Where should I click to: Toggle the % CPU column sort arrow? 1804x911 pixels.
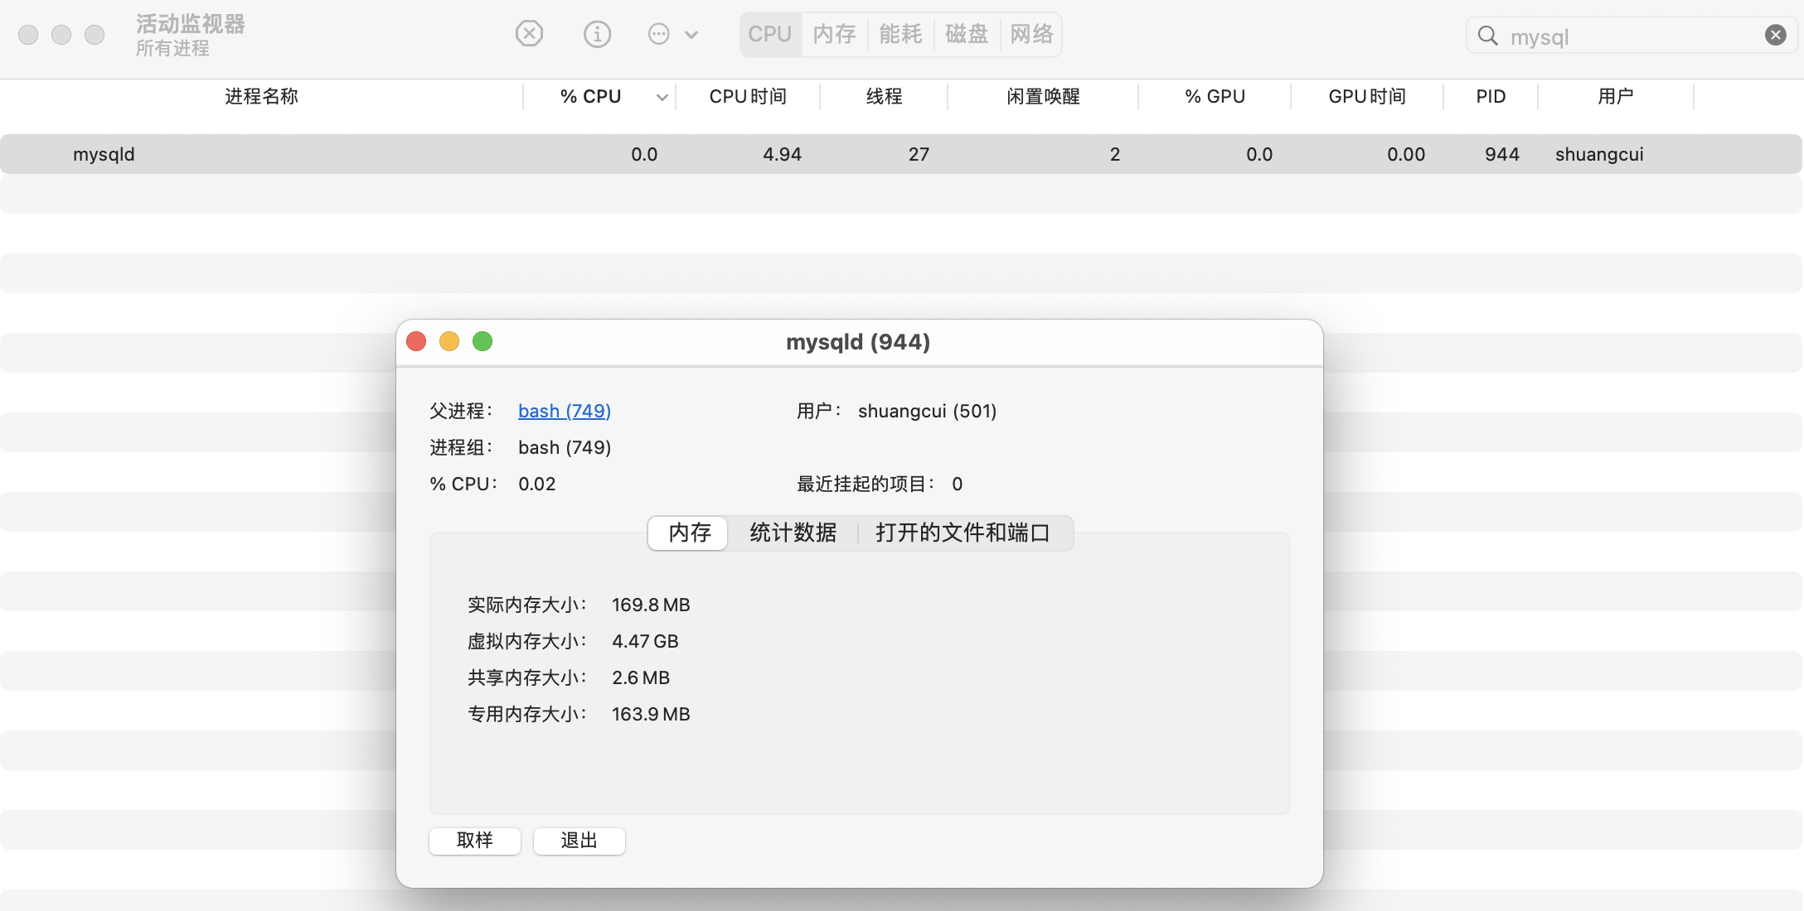tap(662, 97)
